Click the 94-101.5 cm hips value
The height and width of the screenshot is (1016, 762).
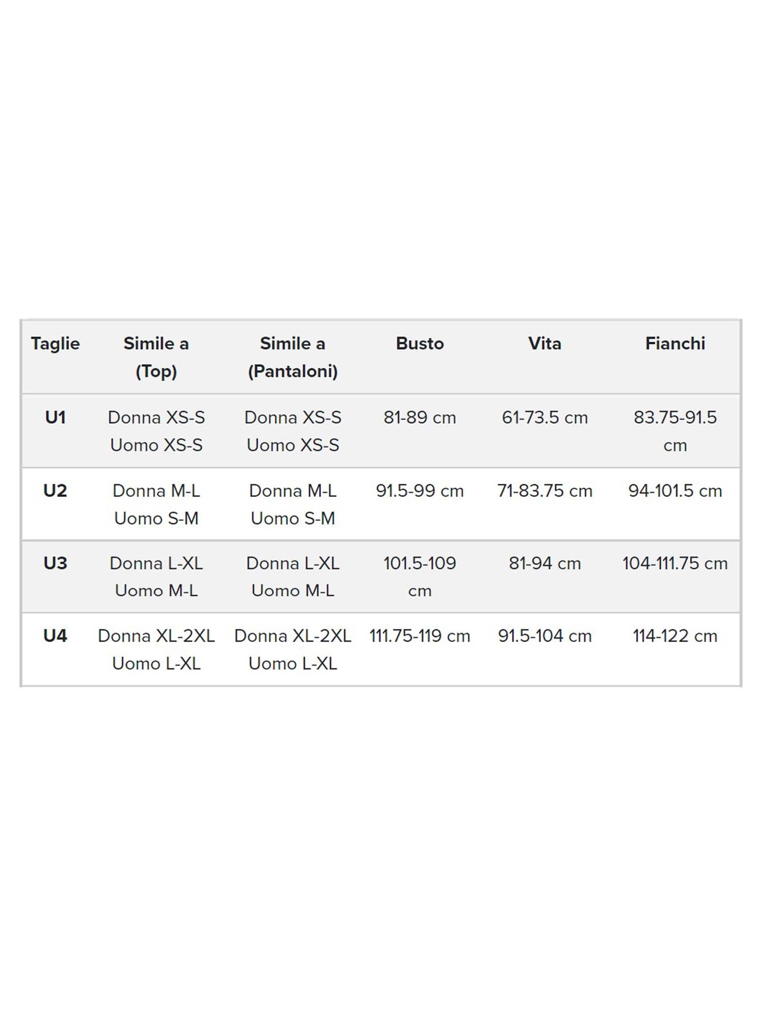(675, 491)
